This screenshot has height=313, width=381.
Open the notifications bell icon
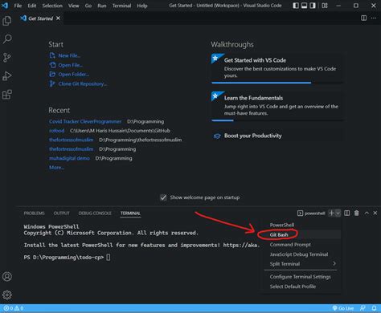[374, 308]
